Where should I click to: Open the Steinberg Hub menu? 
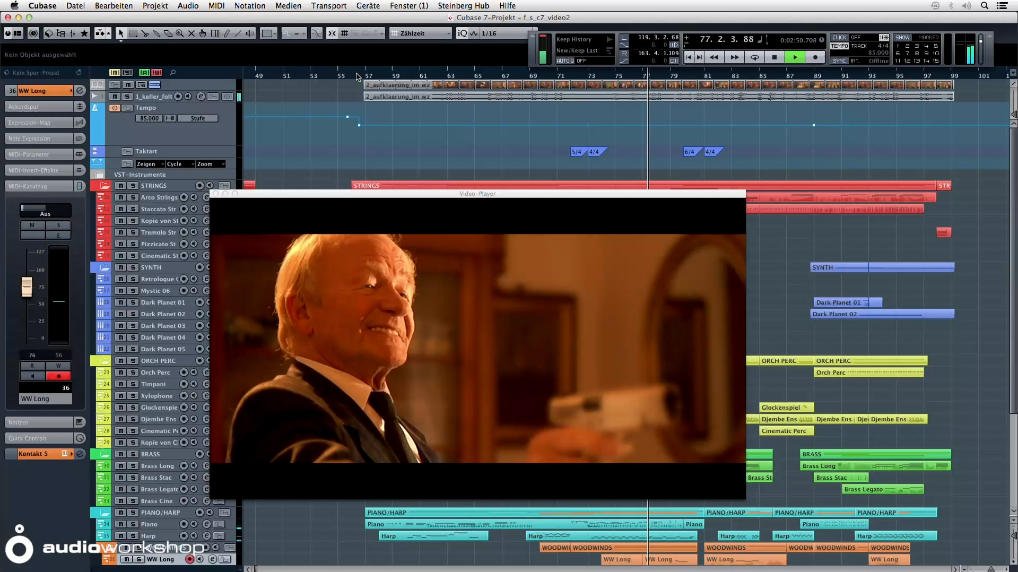(463, 6)
